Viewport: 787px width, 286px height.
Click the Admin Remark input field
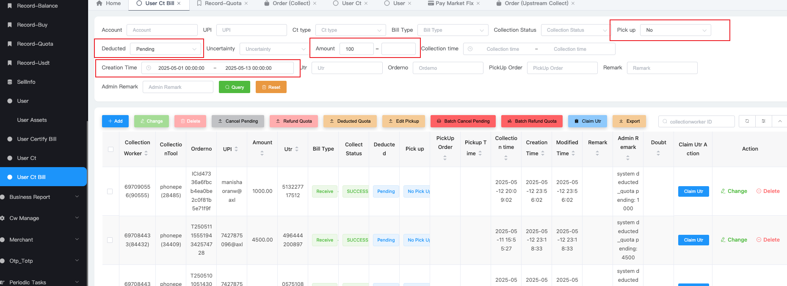[178, 87]
